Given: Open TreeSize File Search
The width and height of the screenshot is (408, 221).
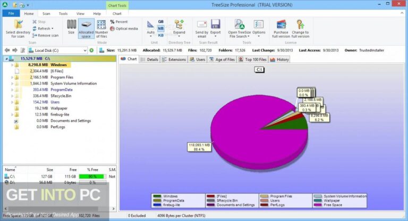Looking at the screenshot, I should (x=240, y=29).
